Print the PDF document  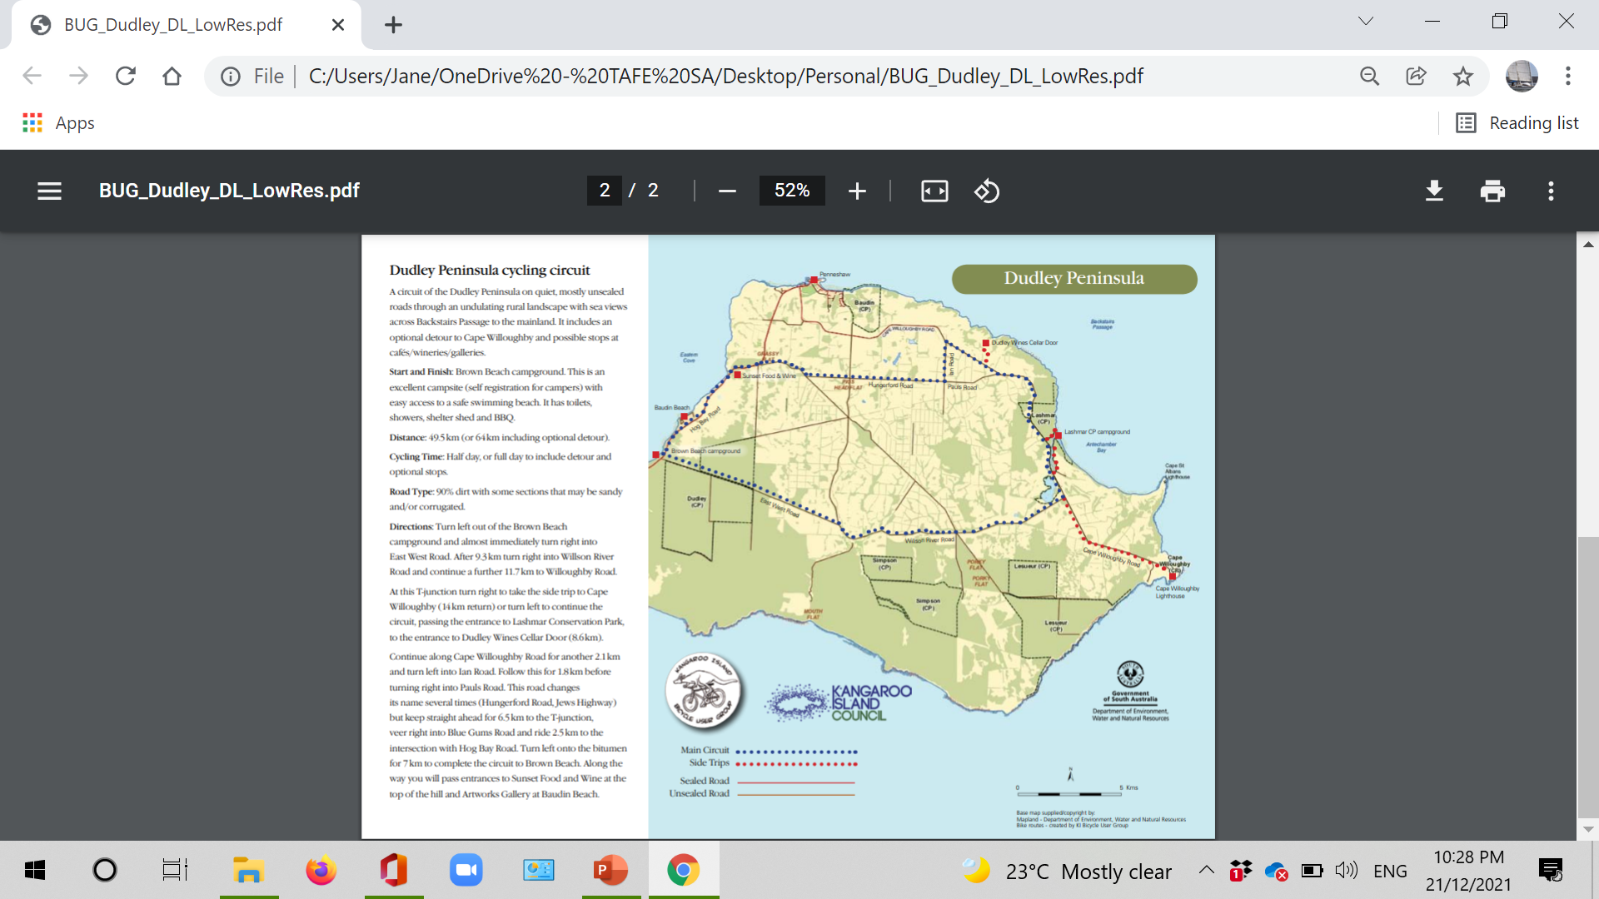coord(1492,191)
